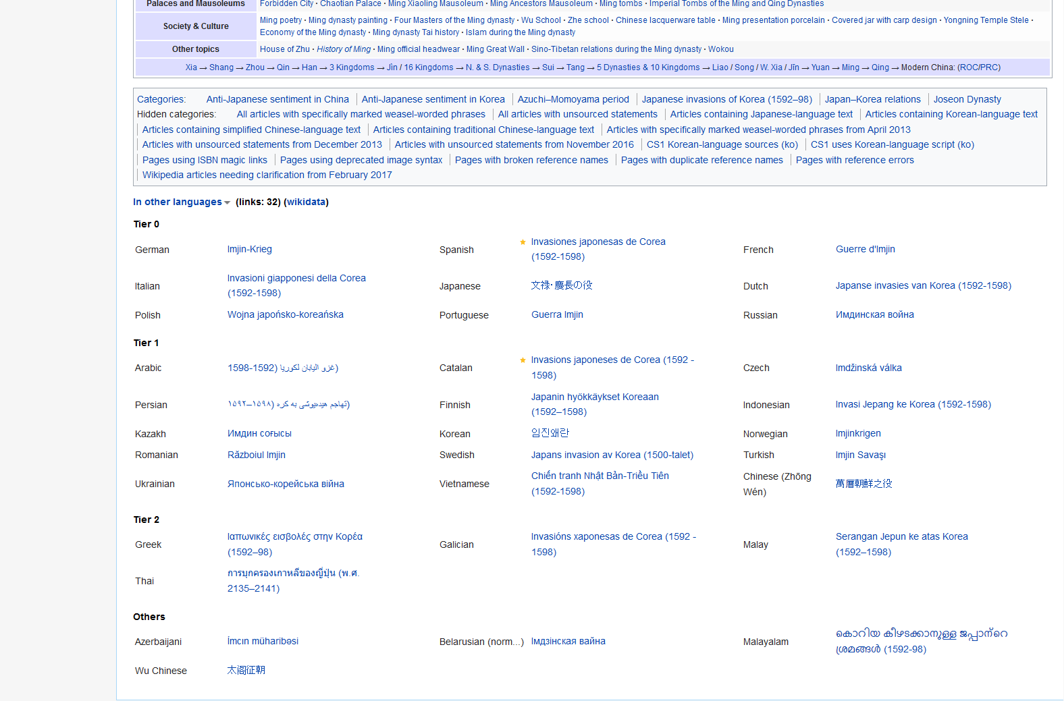Open Ming poetry navbox link
The height and width of the screenshot is (701, 1064).
[x=281, y=20]
